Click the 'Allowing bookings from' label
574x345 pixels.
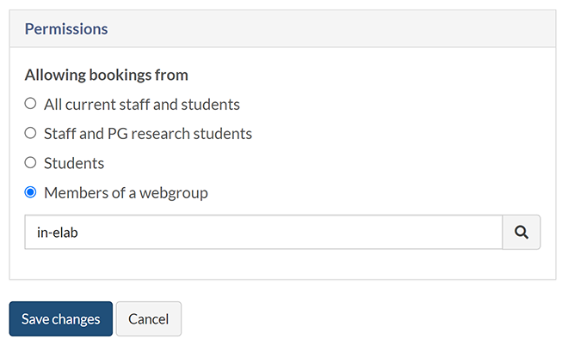click(106, 75)
